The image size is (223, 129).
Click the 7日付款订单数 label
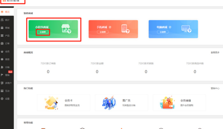coord(48,63)
